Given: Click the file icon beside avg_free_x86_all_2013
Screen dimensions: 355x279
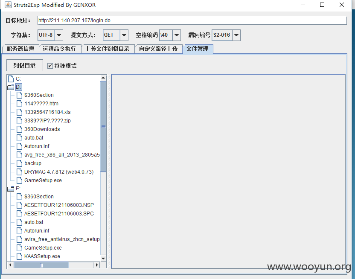Looking at the screenshot, I should coord(20,155).
